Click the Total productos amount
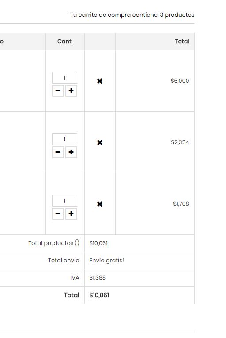Image resolution: width=226 pixels, height=338 pixels. (x=98, y=243)
